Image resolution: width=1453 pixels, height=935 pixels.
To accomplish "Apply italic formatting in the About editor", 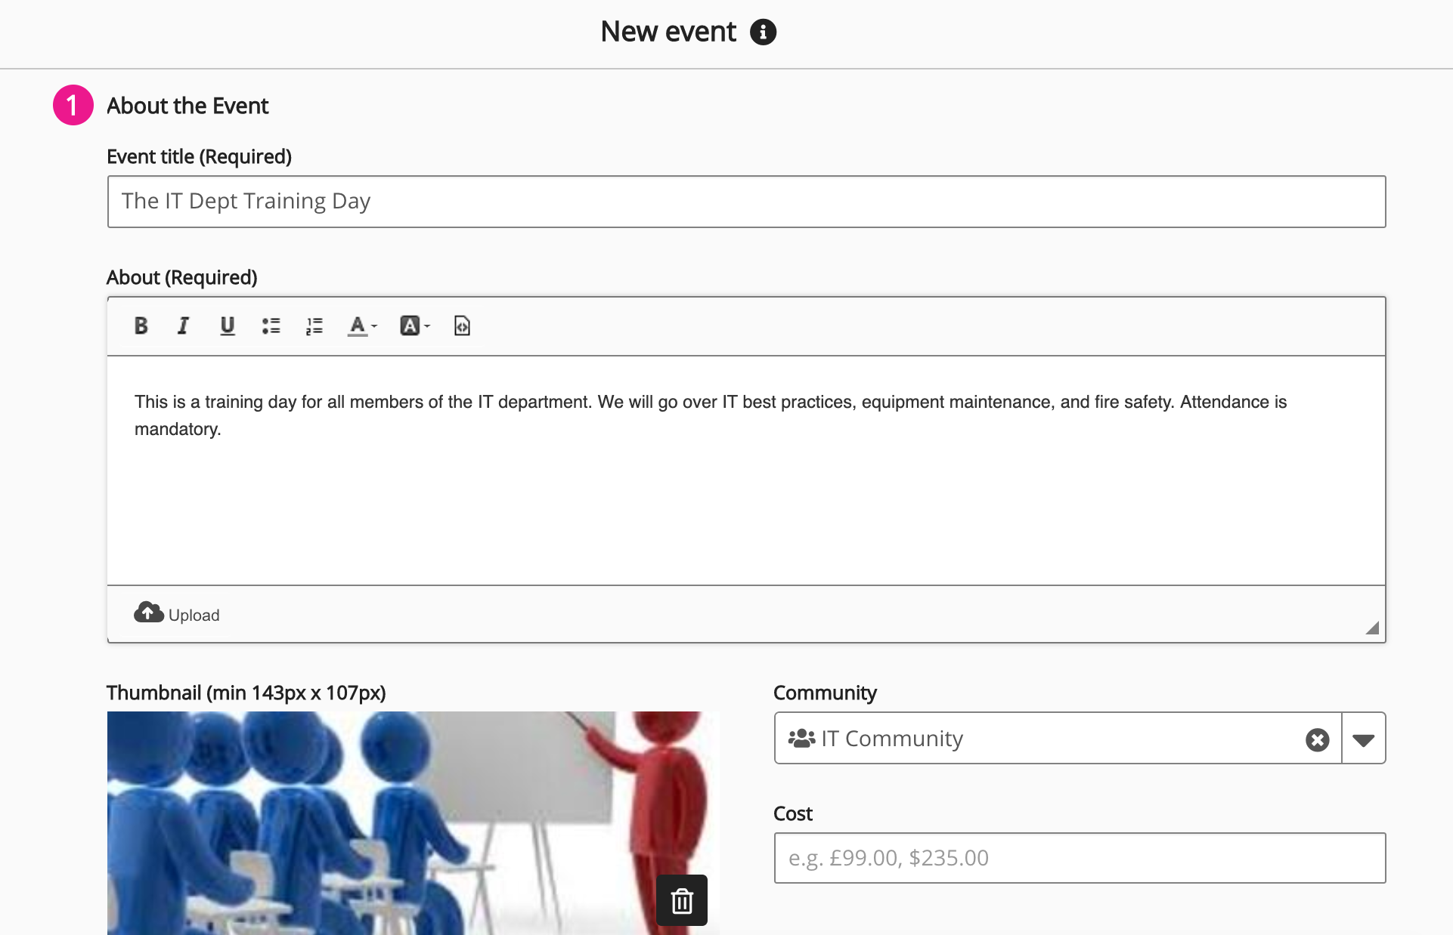I will point(183,326).
